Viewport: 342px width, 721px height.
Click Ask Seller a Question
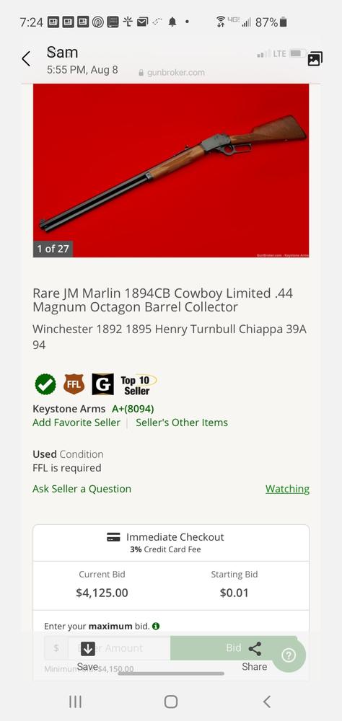(x=82, y=489)
